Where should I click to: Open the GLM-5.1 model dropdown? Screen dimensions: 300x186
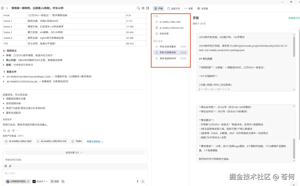(x=40, y=181)
